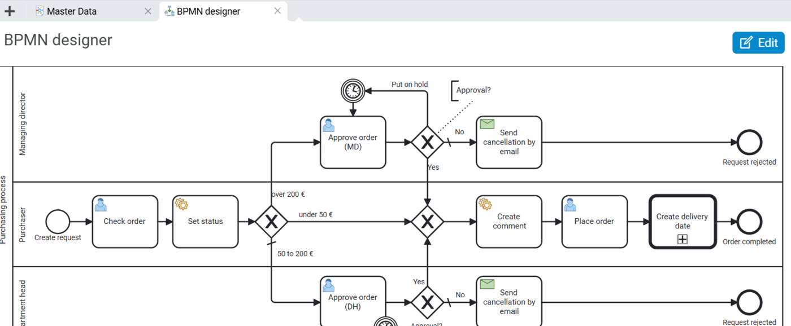Click the plus icon to add a new tab
The width and height of the screenshot is (791, 326).
pos(10,11)
